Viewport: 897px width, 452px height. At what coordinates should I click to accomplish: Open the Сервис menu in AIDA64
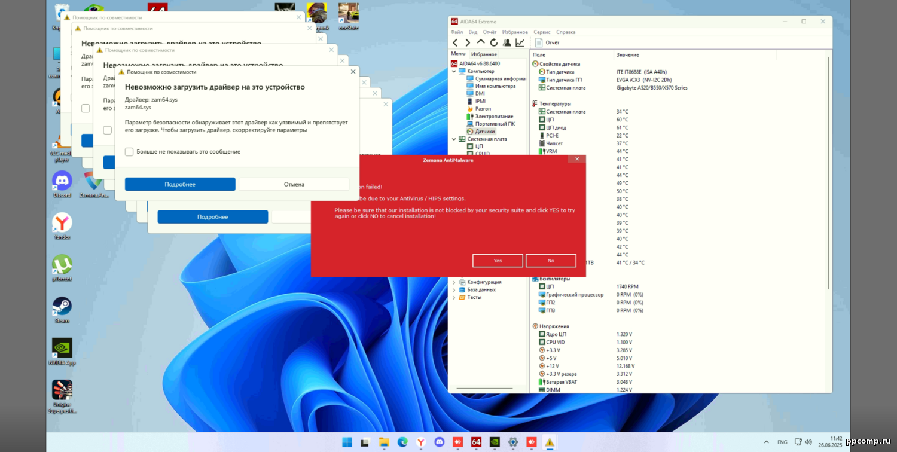click(x=542, y=32)
